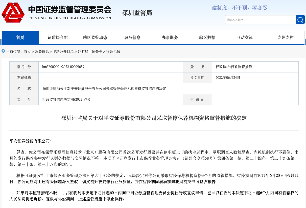This screenshot has width=306, height=208.
Task: Click the paragraph beginning 根据《证券发行上市保荐业务管理办法》
Action: [x=154, y=179]
